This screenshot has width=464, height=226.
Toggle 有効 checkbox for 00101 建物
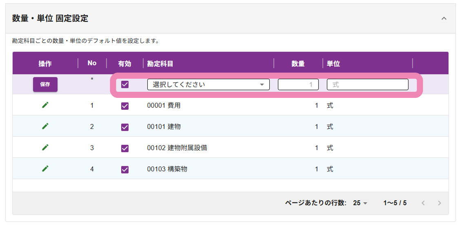point(125,127)
